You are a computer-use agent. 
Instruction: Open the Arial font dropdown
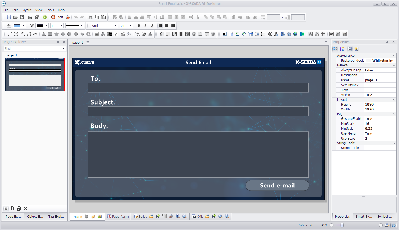click(116, 26)
